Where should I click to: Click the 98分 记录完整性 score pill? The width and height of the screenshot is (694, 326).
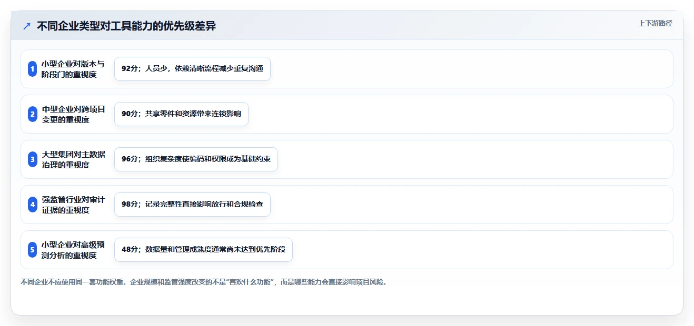pyautogui.click(x=192, y=205)
